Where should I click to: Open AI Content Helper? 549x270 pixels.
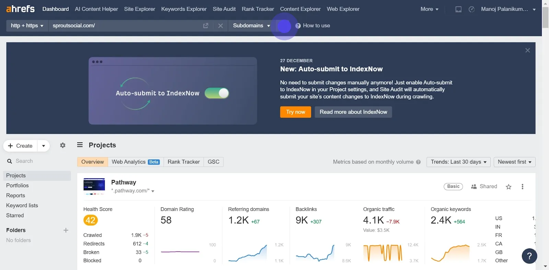(x=96, y=9)
